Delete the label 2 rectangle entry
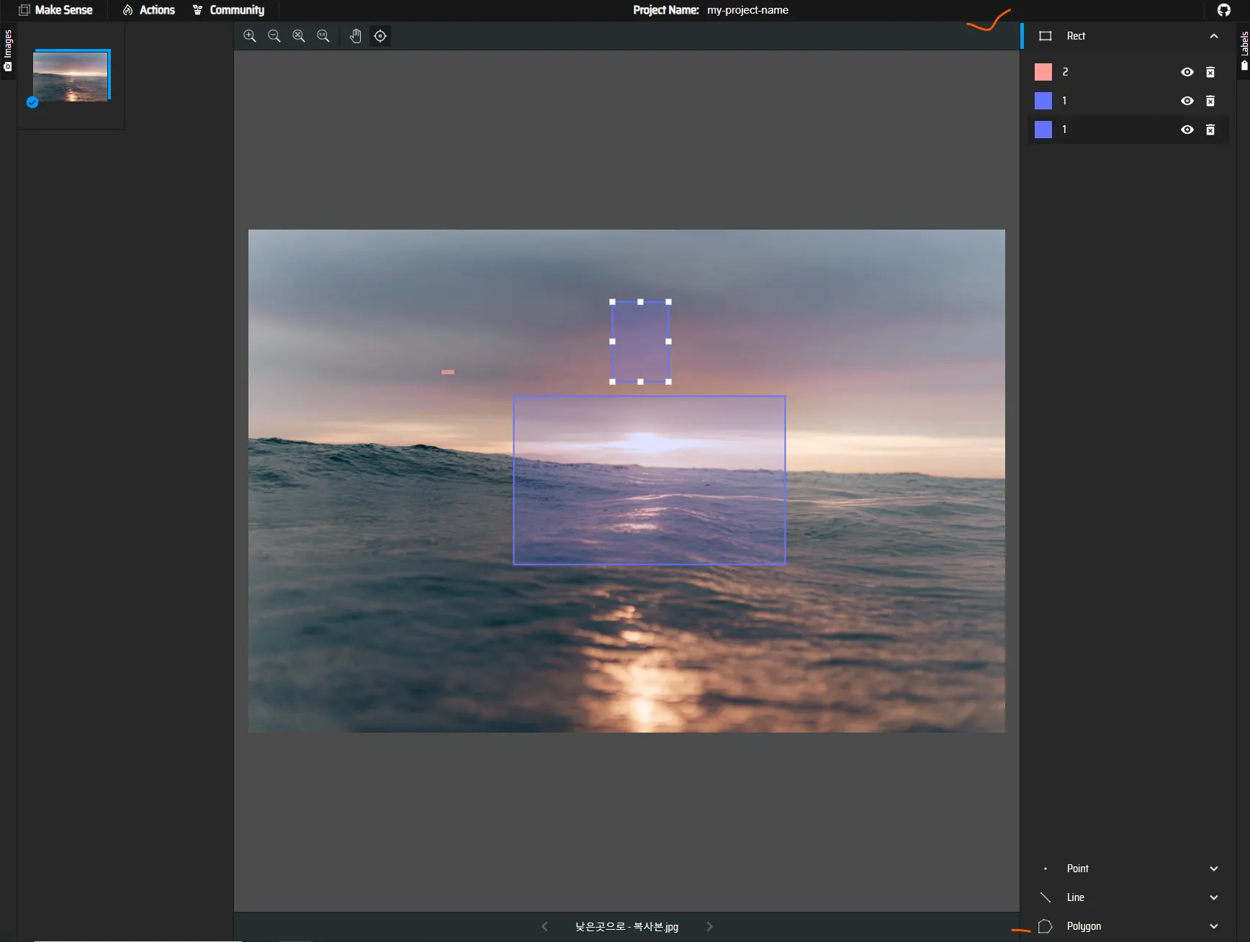Image resolution: width=1250 pixels, height=942 pixels. click(1210, 72)
